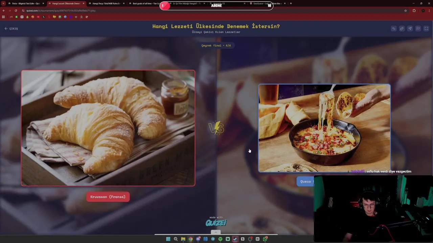The width and height of the screenshot is (433, 243).
Task: Bookmark this page with the star icon
Action: tap(406, 10)
